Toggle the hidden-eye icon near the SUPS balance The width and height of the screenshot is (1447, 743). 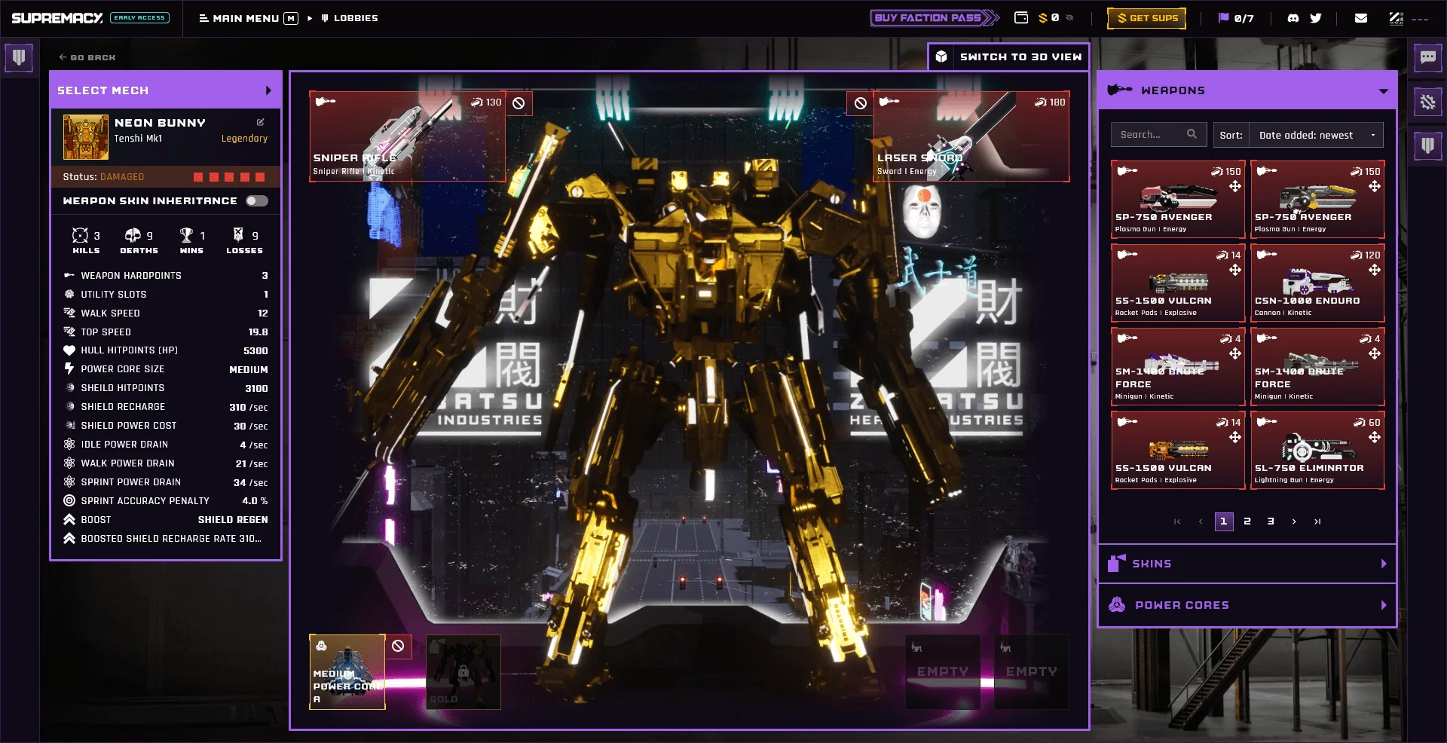coord(1069,18)
